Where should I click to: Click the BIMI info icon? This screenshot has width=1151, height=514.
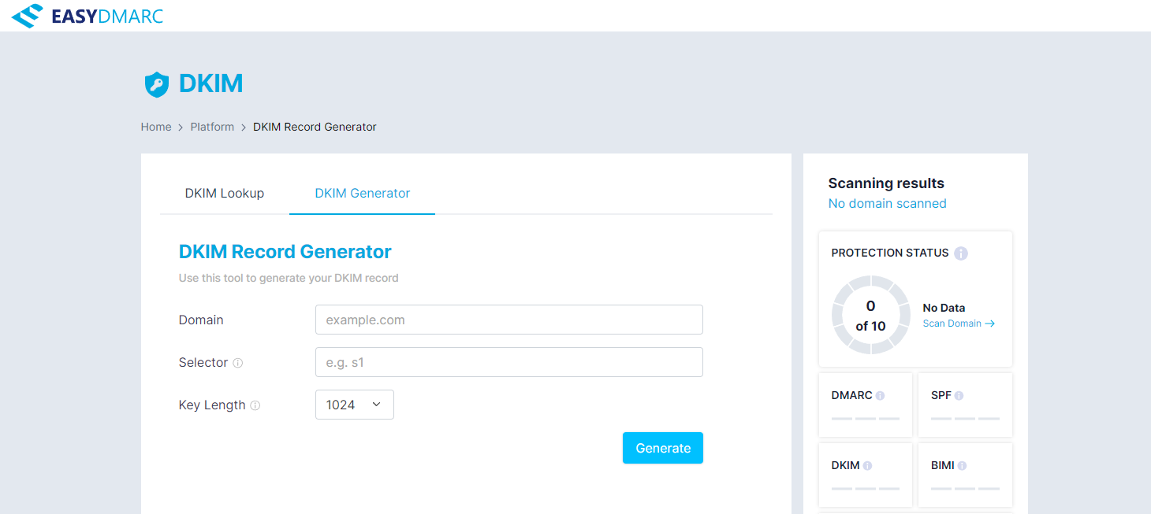[x=962, y=466]
